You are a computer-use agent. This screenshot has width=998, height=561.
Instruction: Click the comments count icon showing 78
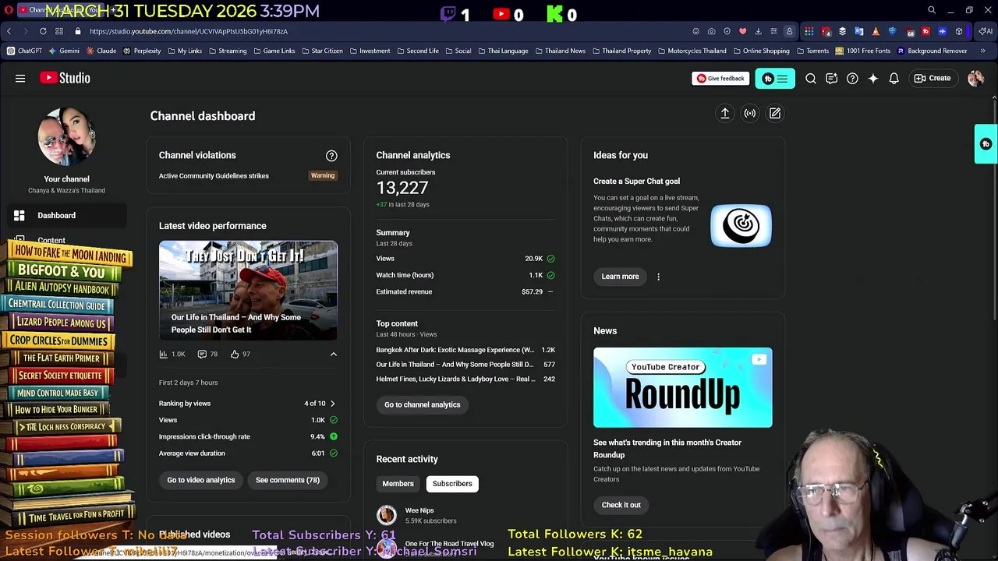tap(202, 354)
